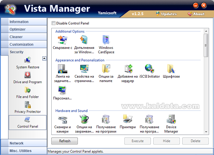
Task: Click the v1.2.5 version label
Action: click(x=138, y=14)
